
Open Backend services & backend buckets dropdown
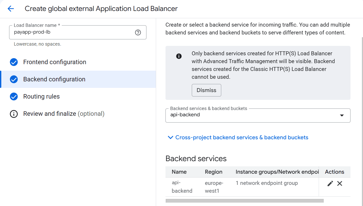pos(258,116)
